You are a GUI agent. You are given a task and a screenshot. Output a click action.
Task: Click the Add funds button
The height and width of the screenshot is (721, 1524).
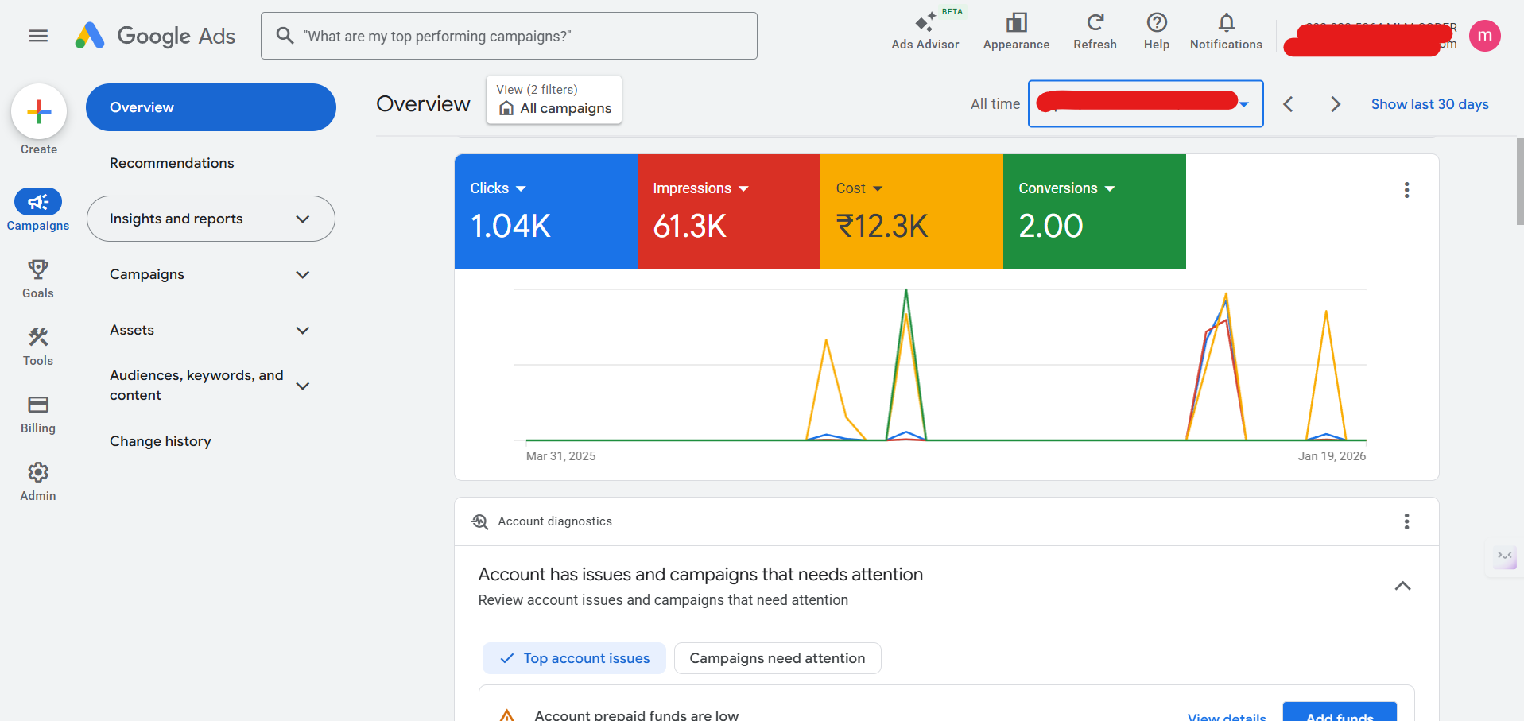pos(1340,713)
